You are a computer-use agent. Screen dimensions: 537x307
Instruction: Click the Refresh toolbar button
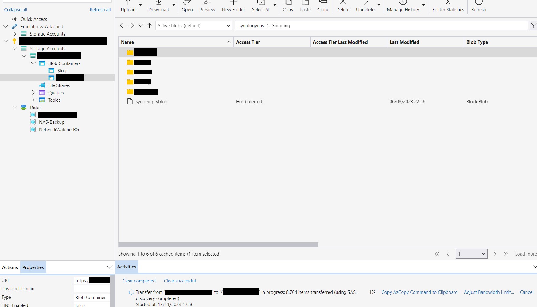click(x=478, y=6)
